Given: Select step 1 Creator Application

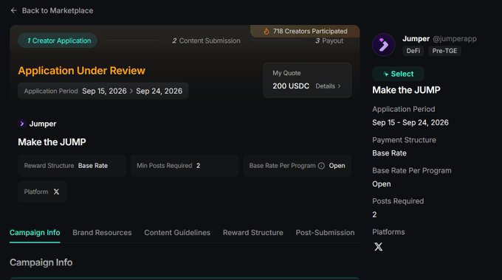Looking at the screenshot, I should [58, 41].
